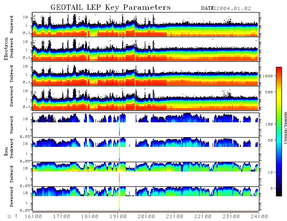
Task: Click the "0.05" tick of Ion Sunward panel
Action: click(25, 136)
